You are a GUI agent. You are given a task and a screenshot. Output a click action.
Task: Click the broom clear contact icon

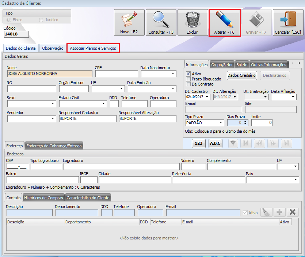(266, 212)
